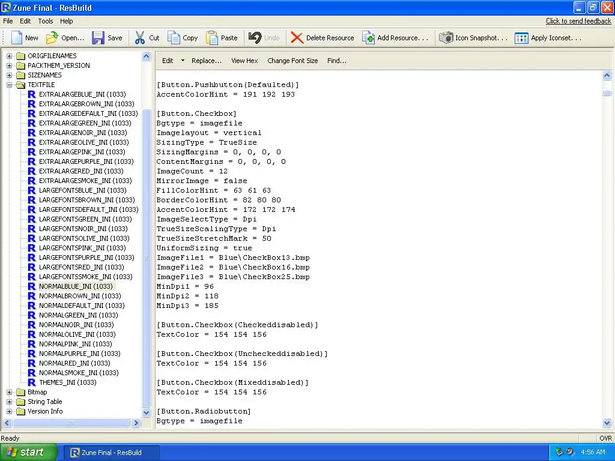Viewport: 615px width, 461px height.
Task: Click the ResBuild title bar icon
Action: [x=6, y=7]
